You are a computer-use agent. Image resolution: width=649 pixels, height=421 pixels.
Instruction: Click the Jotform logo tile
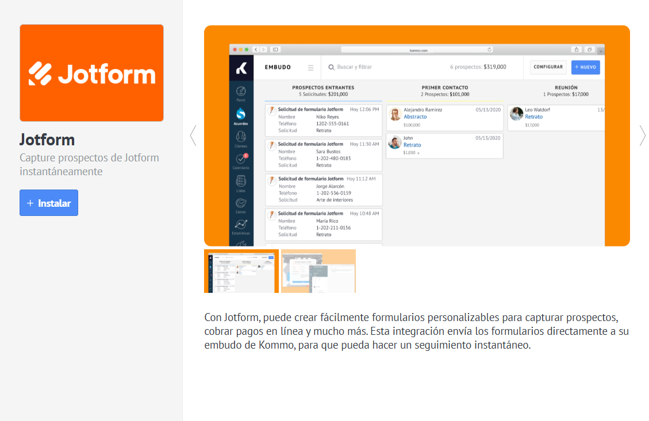91,73
